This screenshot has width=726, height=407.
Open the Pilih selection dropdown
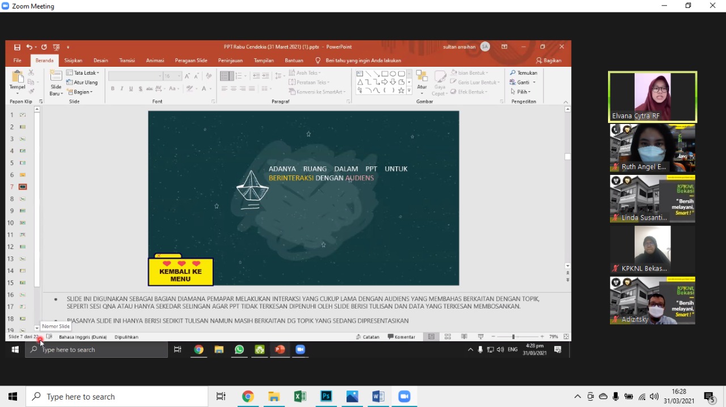(x=520, y=92)
